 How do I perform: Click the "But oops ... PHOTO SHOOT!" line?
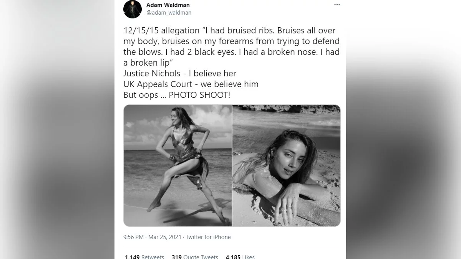click(x=177, y=95)
